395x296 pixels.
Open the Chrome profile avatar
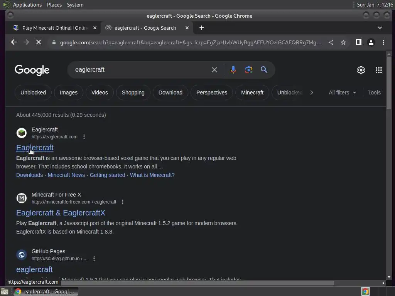371,42
